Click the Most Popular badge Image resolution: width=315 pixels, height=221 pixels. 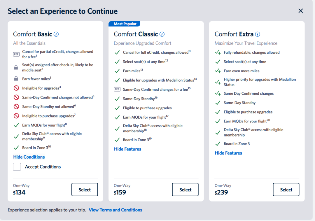tap(125, 24)
